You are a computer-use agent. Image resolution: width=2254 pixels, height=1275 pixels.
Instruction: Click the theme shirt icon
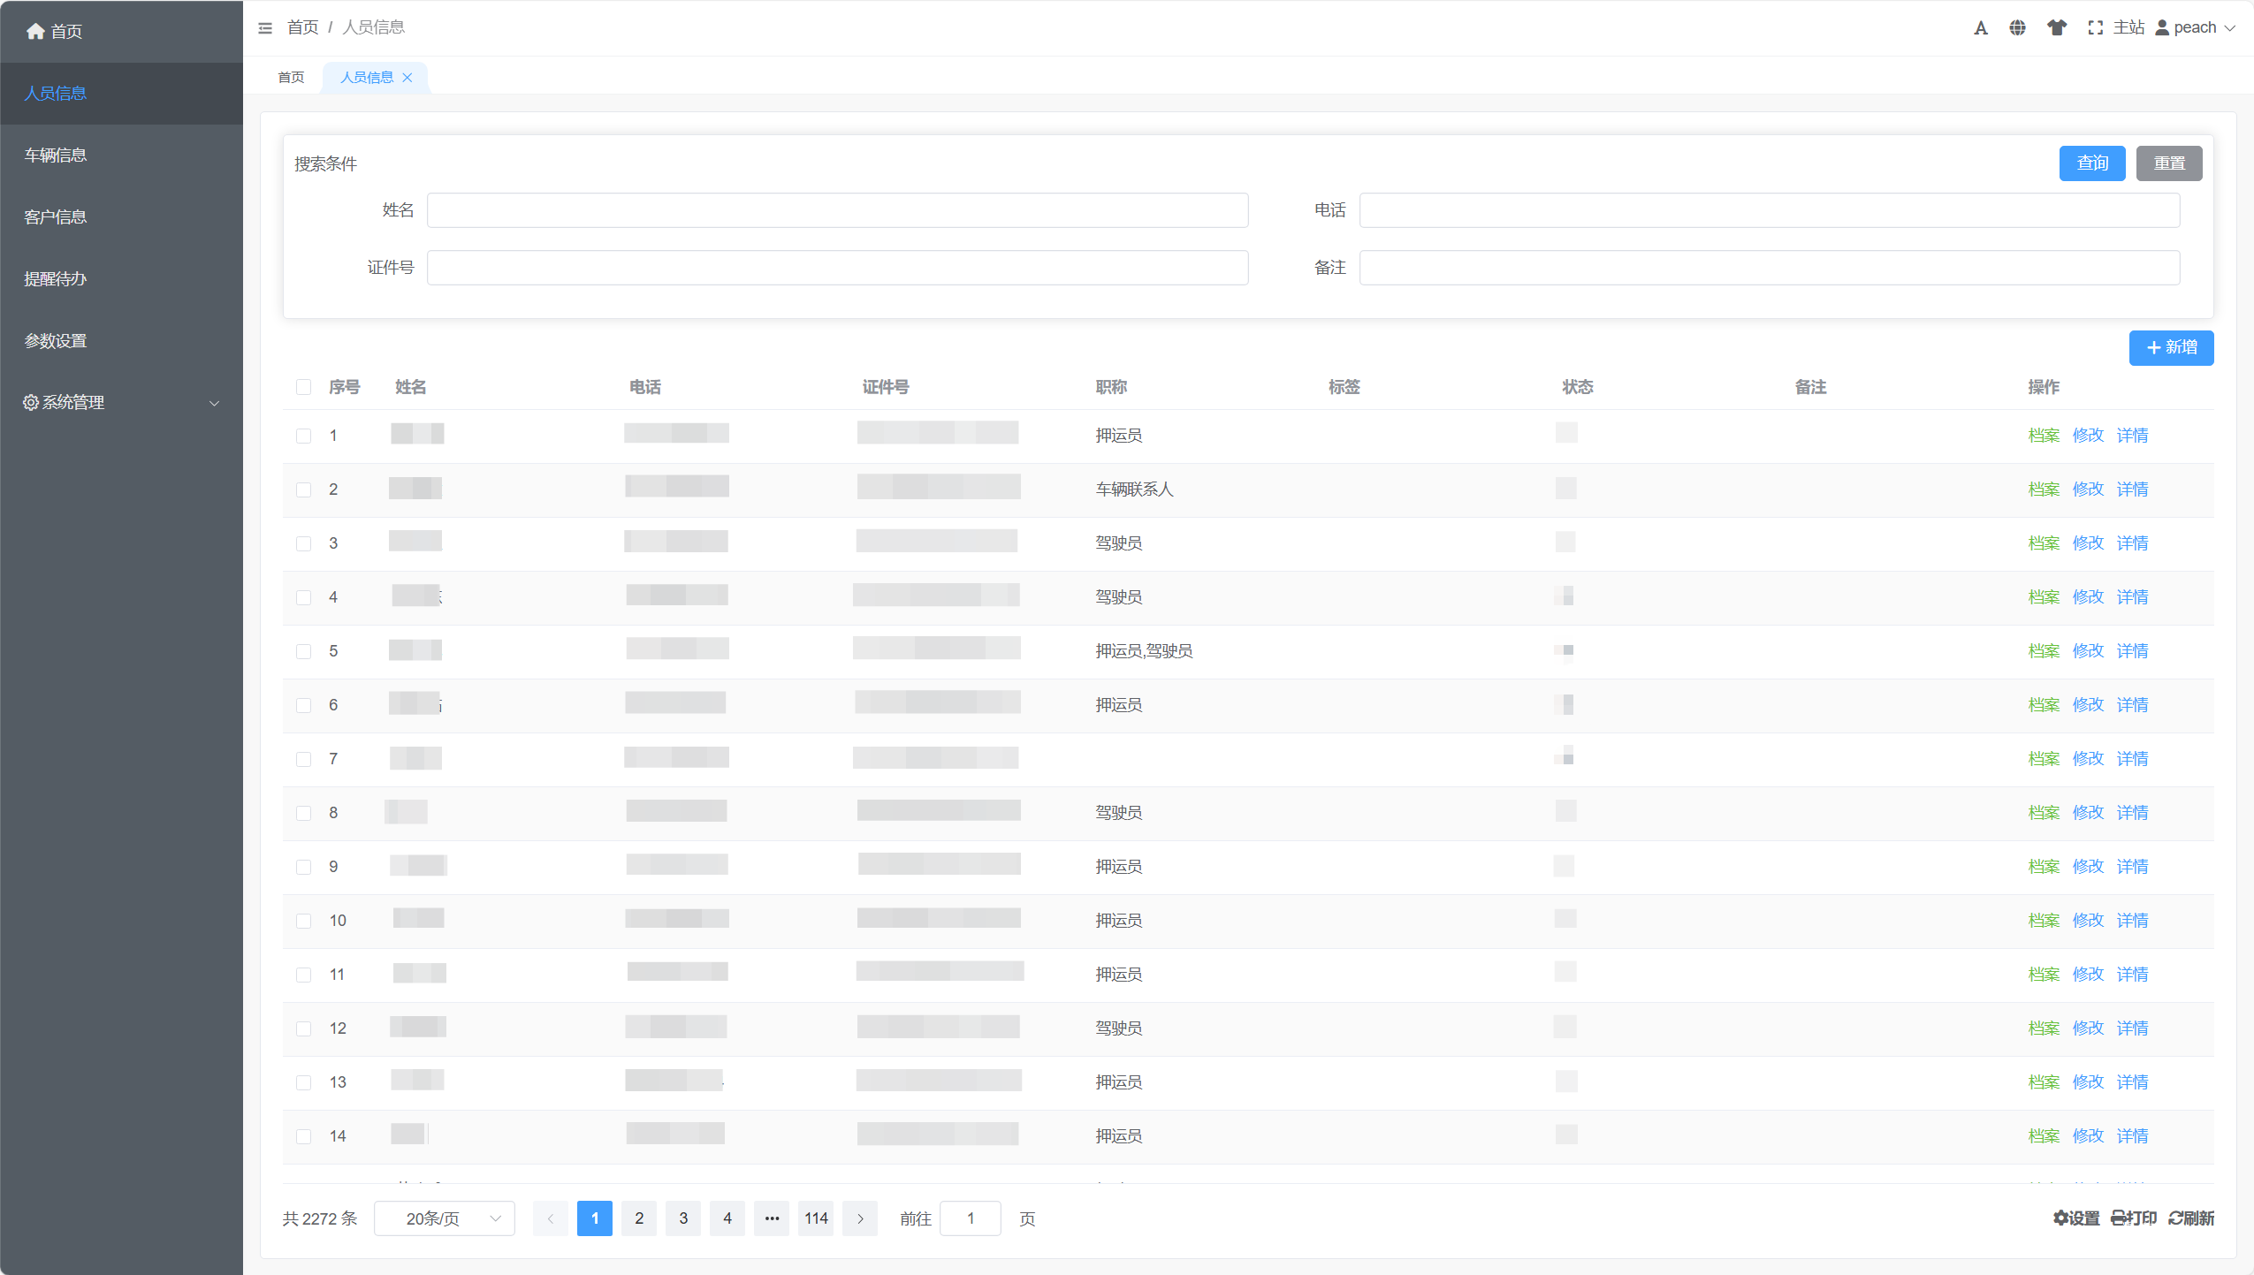[x=2057, y=28]
